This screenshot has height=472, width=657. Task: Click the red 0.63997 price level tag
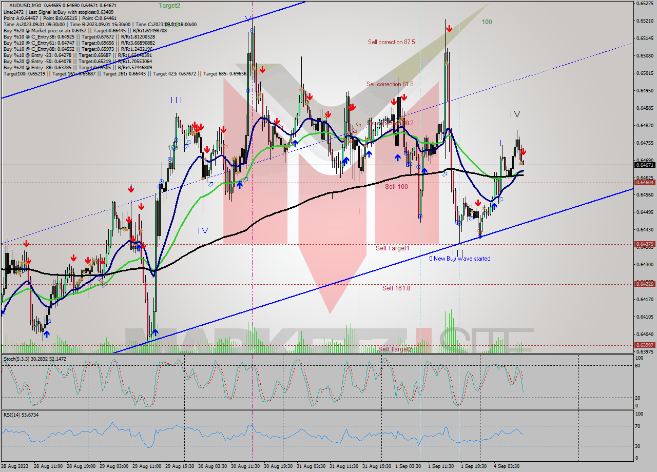coord(645,345)
